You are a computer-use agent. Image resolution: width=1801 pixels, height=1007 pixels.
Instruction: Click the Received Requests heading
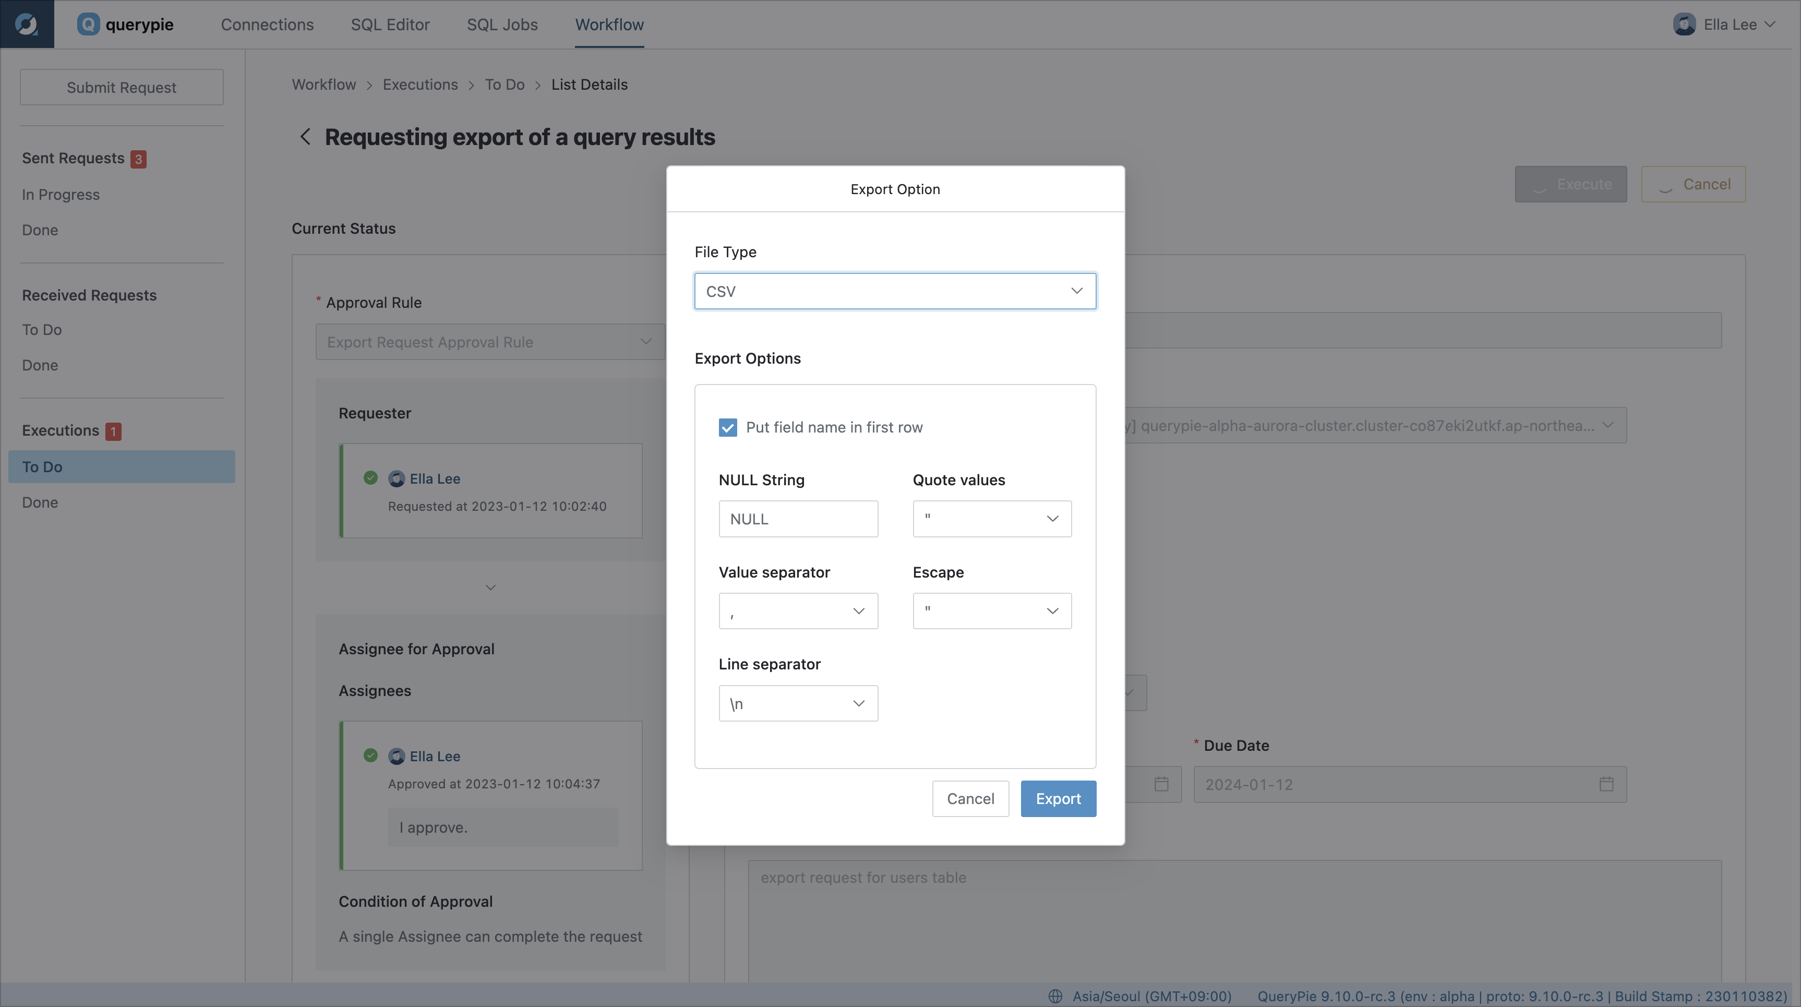(90, 296)
